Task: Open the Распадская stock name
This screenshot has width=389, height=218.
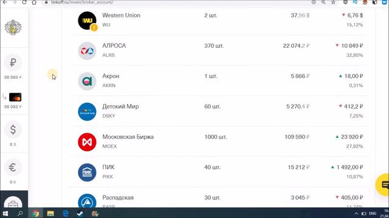Action: coord(118,198)
